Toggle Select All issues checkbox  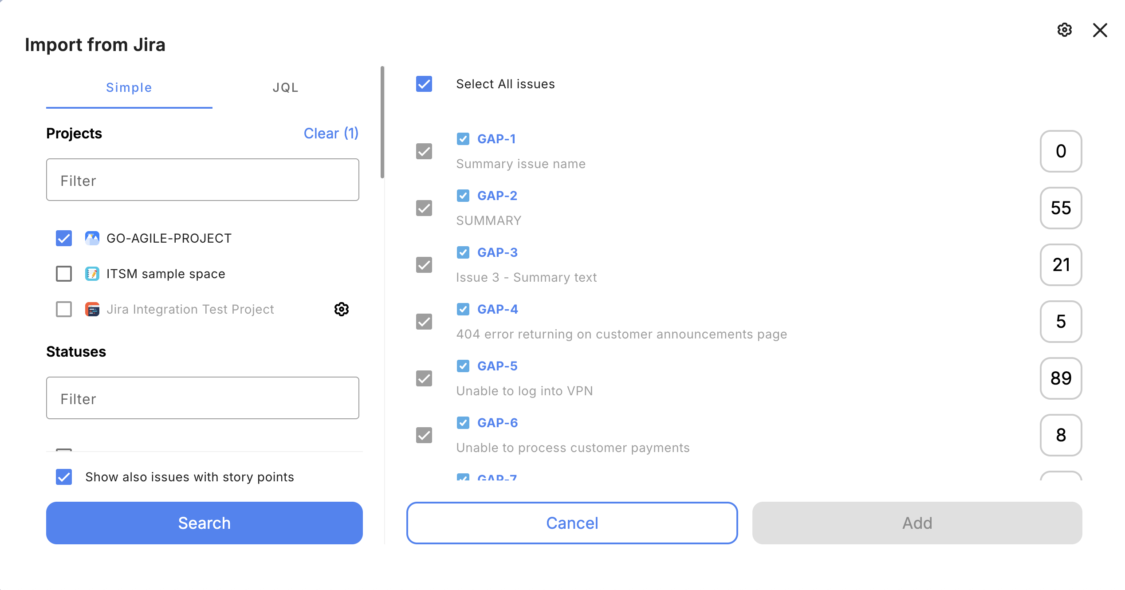(x=424, y=84)
